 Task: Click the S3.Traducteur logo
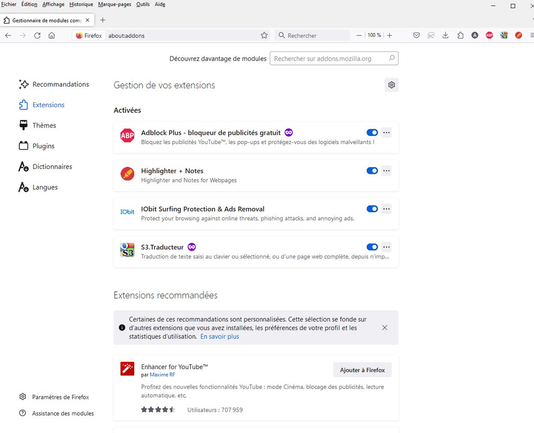(x=127, y=250)
